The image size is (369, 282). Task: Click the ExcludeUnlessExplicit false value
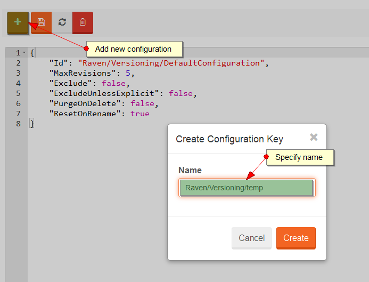click(181, 93)
